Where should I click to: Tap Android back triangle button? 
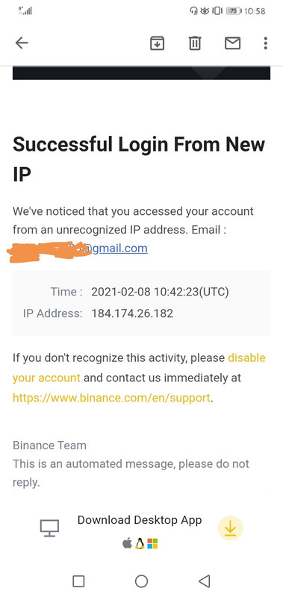(205, 581)
